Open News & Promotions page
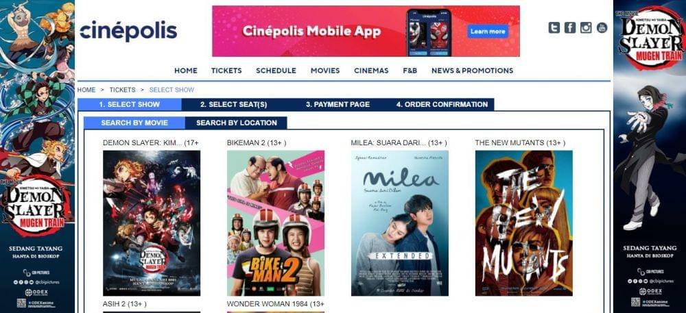Viewport: 686px width, 313px height. pyautogui.click(x=473, y=71)
